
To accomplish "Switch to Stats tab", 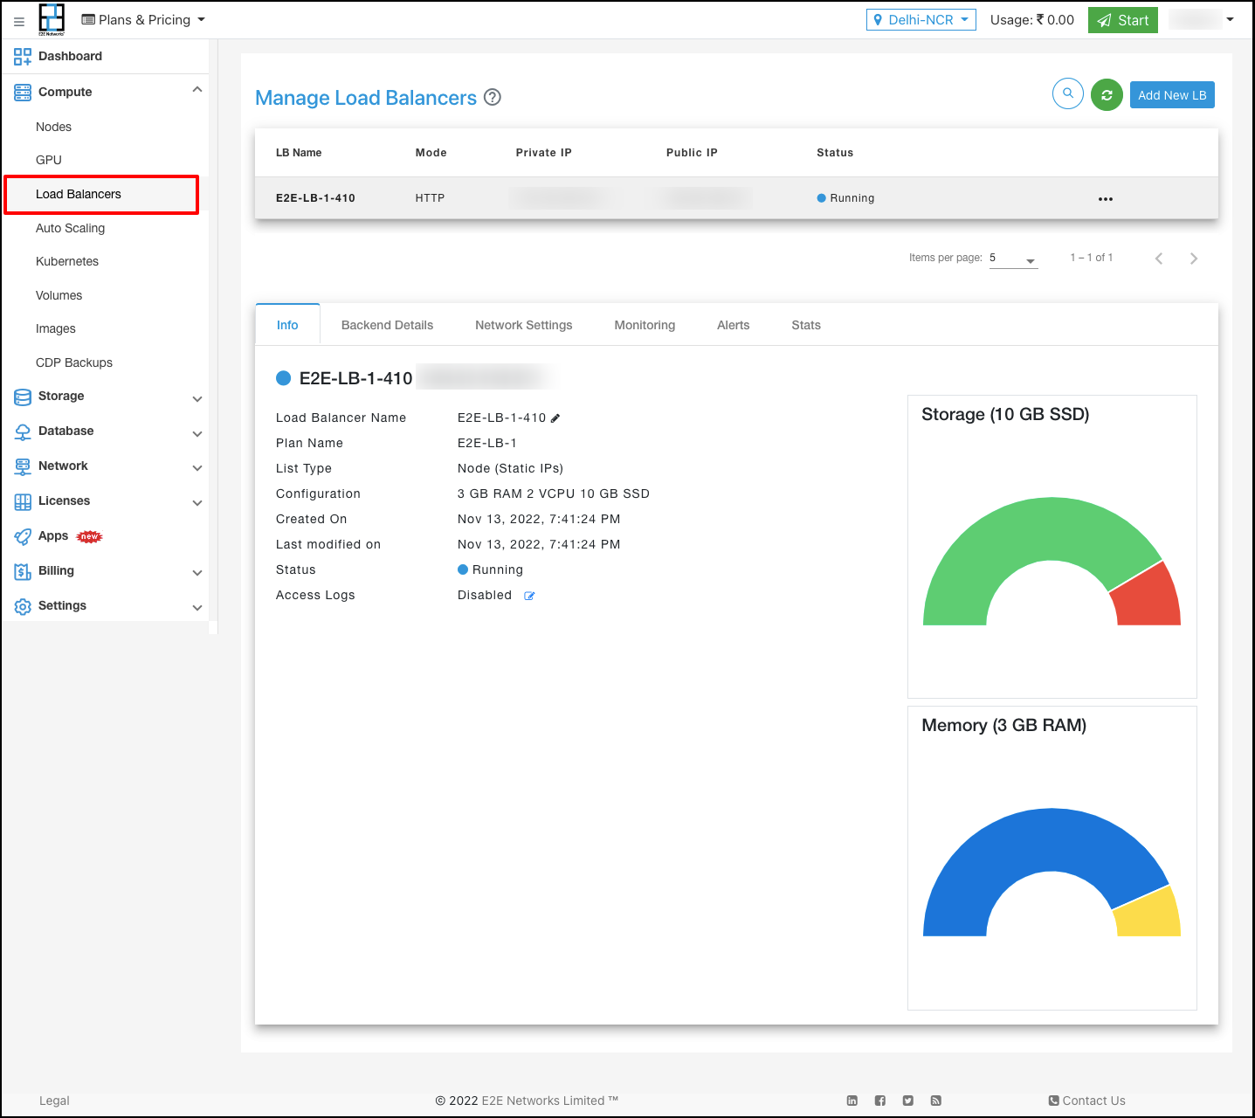I will coord(806,325).
